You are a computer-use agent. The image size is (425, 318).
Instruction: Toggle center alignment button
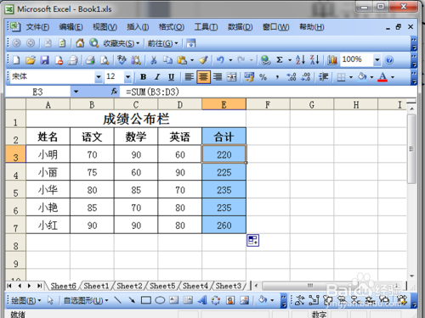[203, 77]
